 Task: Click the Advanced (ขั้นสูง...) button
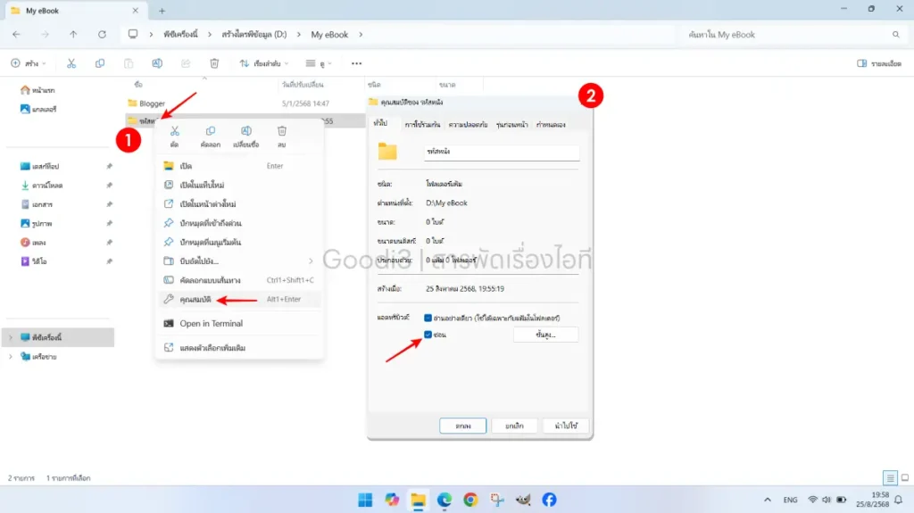pos(545,335)
